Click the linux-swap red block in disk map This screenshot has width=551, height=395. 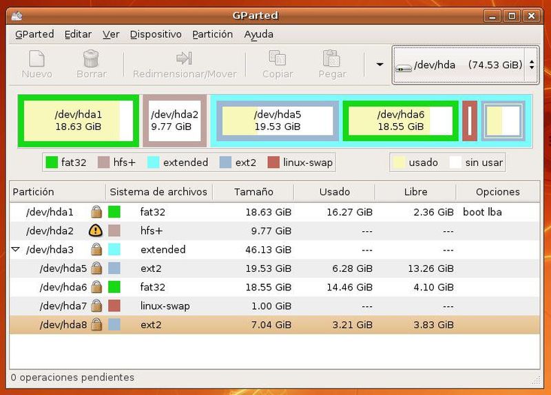coord(470,121)
